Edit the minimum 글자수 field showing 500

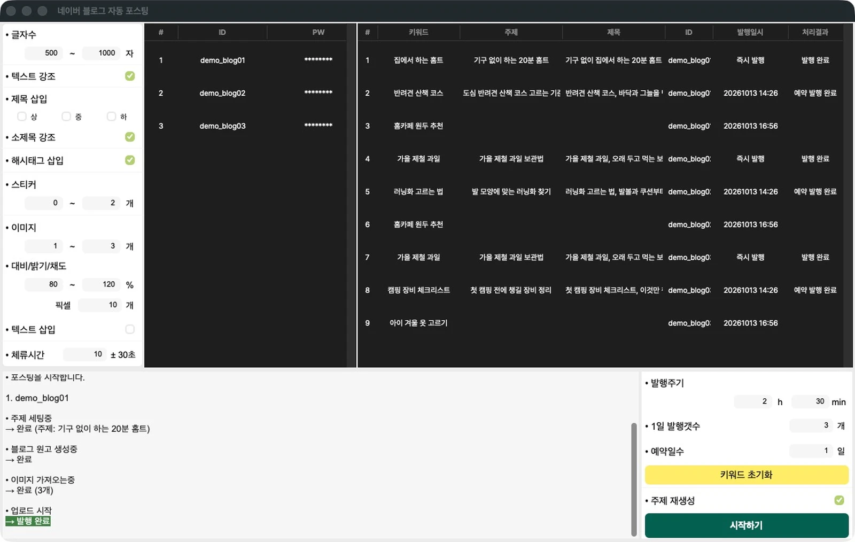coord(43,53)
